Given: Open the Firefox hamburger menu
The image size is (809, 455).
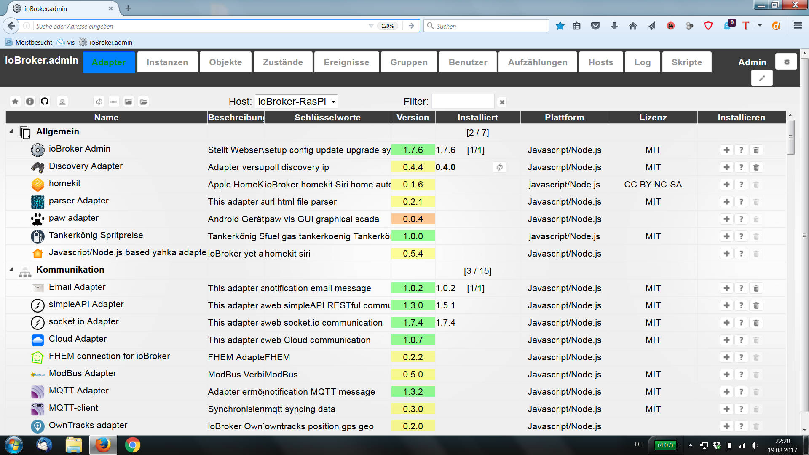Looking at the screenshot, I should click(x=798, y=26).
